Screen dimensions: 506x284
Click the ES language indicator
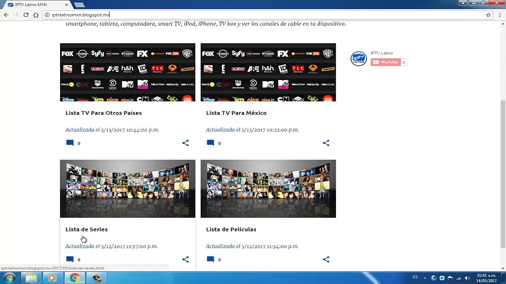click(415, 277)
